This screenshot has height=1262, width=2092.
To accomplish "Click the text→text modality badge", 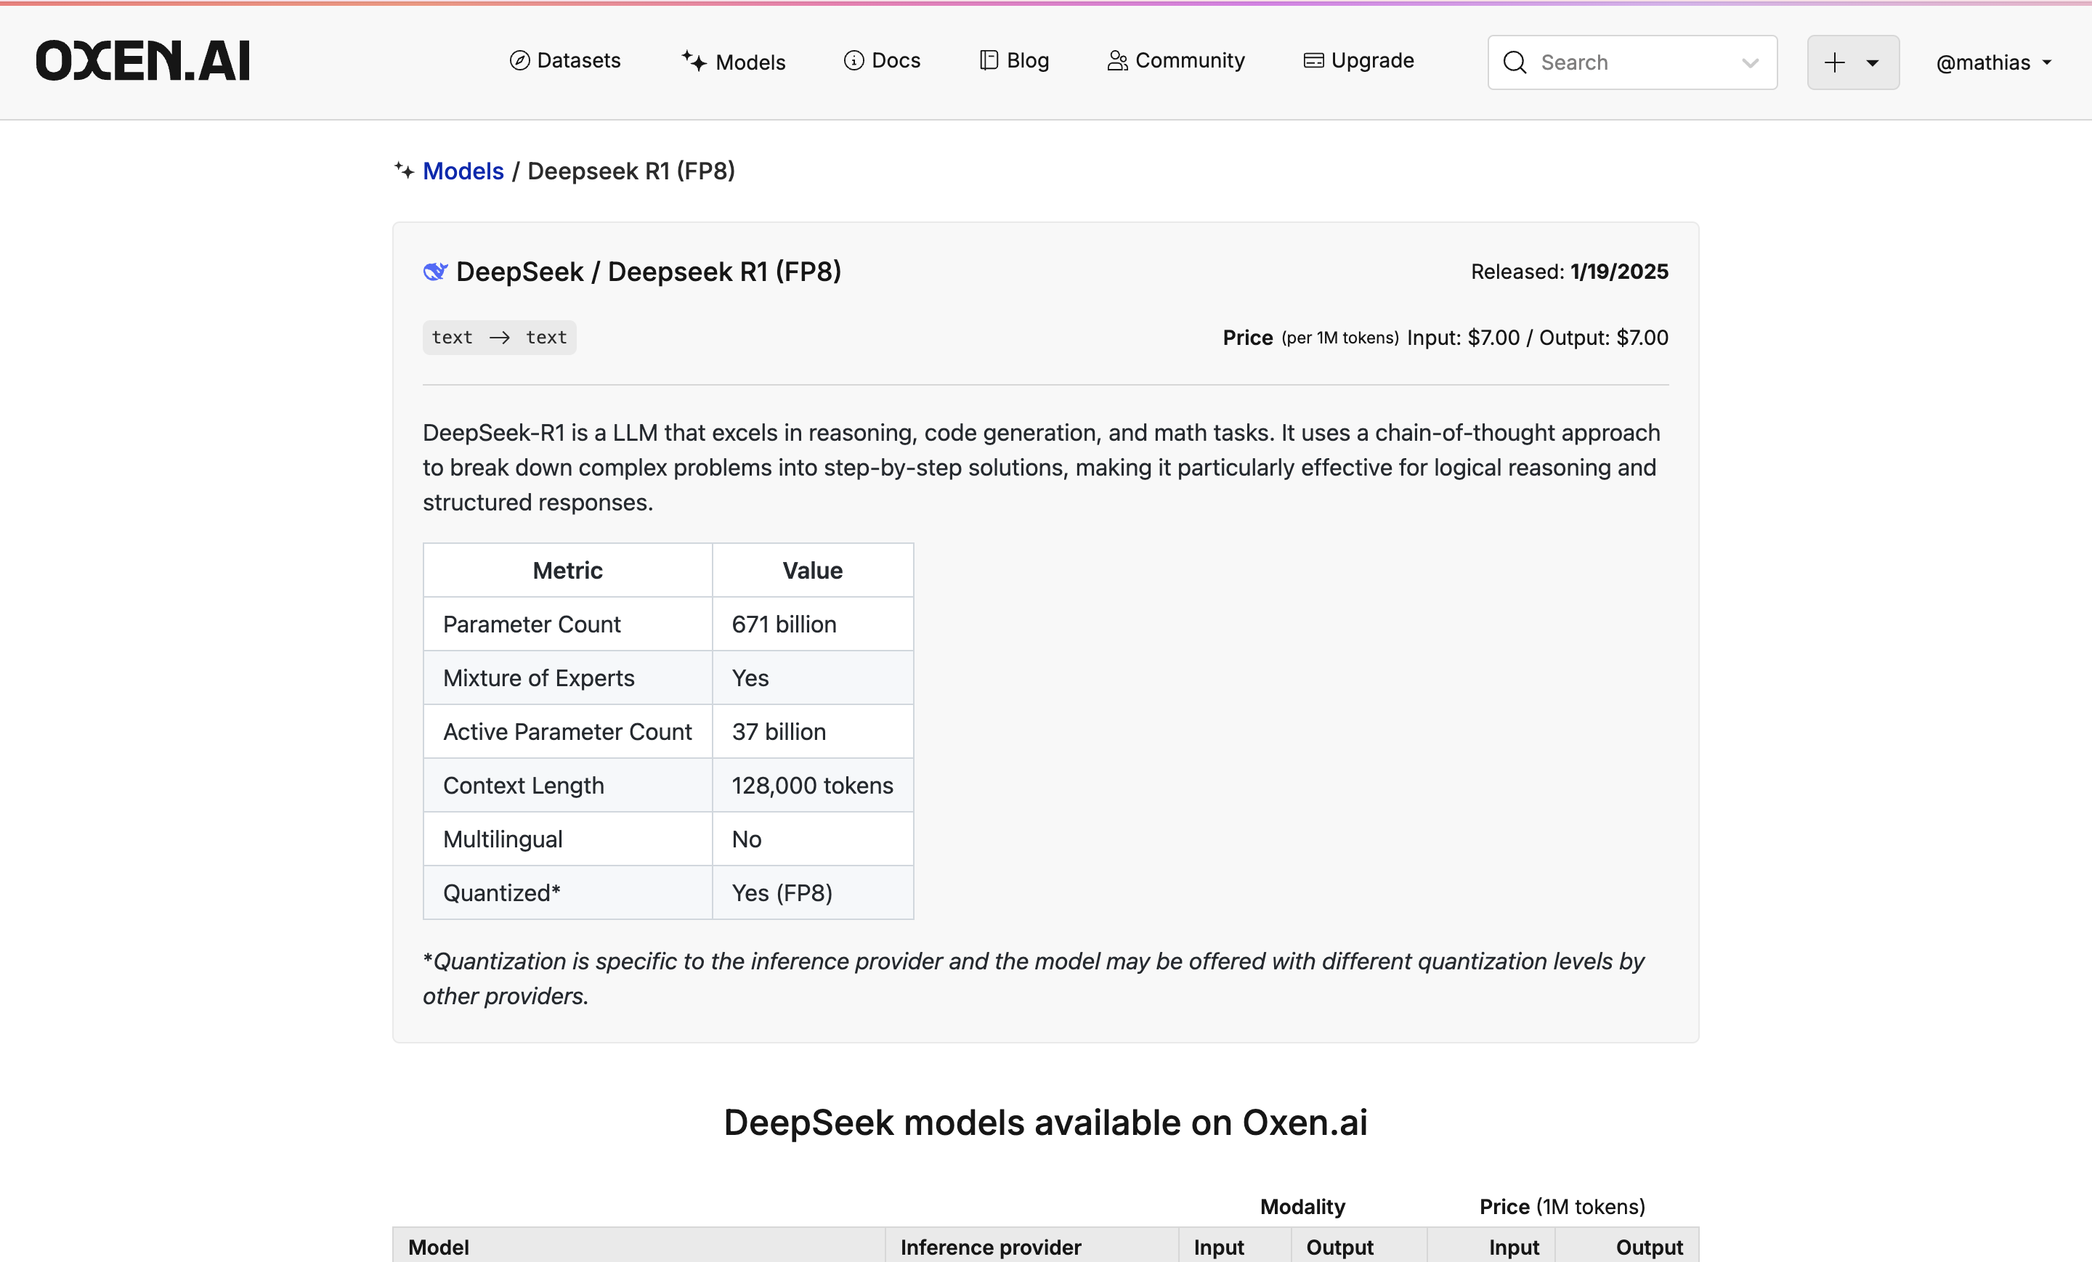I will pyautogui.click(x=499, y=337).
